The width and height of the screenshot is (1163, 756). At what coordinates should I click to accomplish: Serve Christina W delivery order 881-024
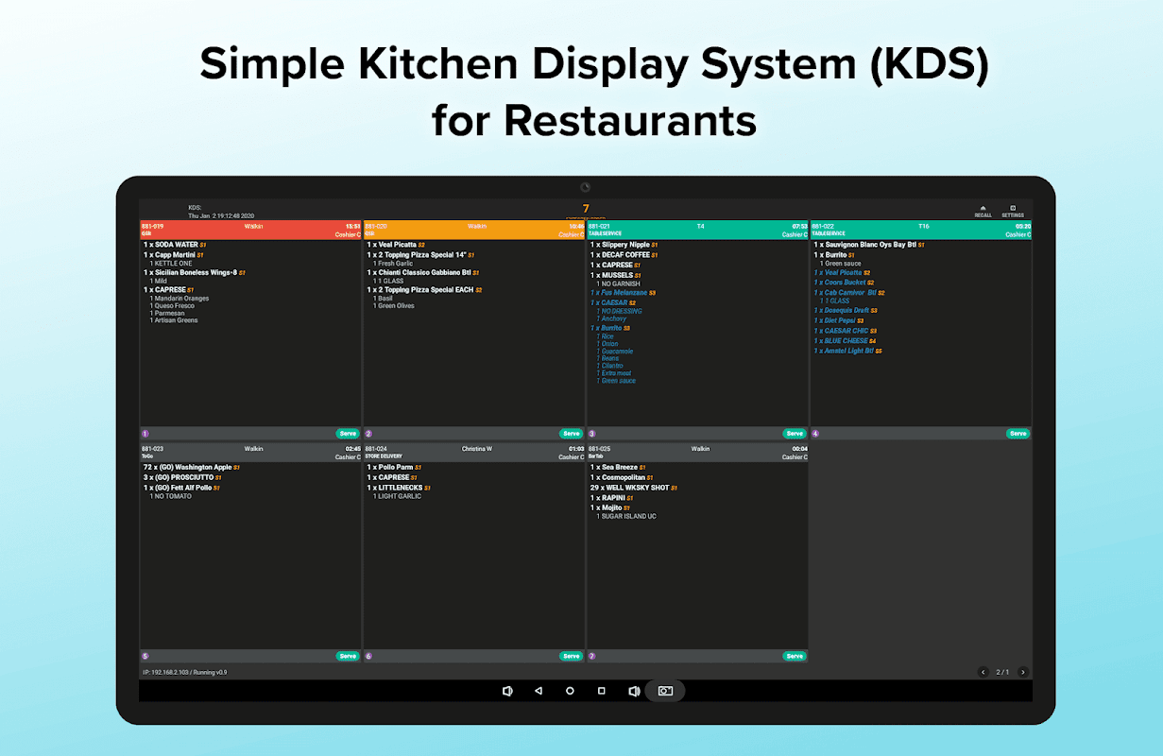(572, 656)
